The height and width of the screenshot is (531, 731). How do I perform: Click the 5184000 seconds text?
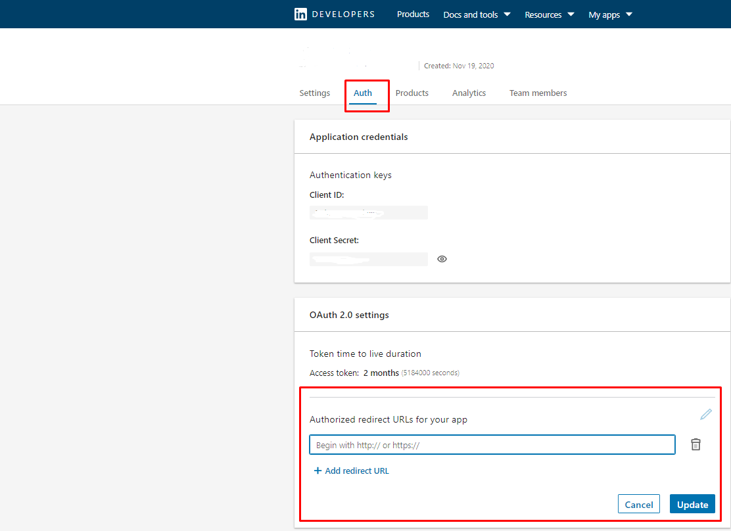pos(431,373)
